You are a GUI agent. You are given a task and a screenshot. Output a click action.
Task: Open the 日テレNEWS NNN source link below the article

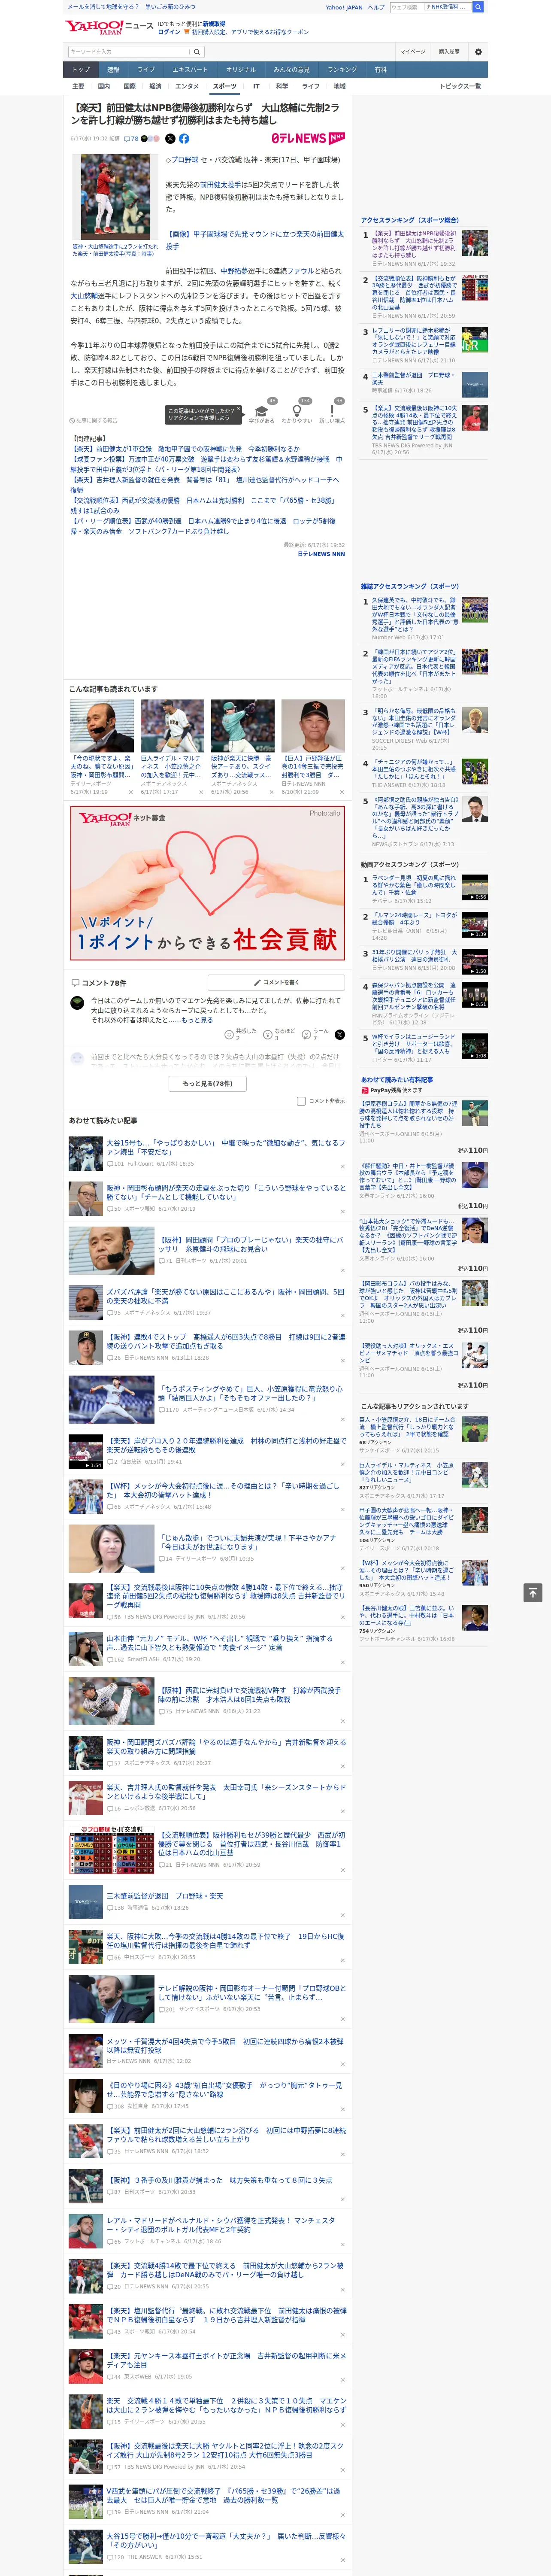321,554
